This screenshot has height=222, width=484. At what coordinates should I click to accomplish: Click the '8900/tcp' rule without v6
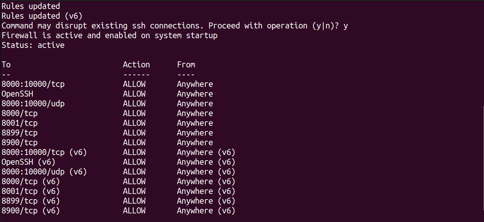[x=19, y=143]
